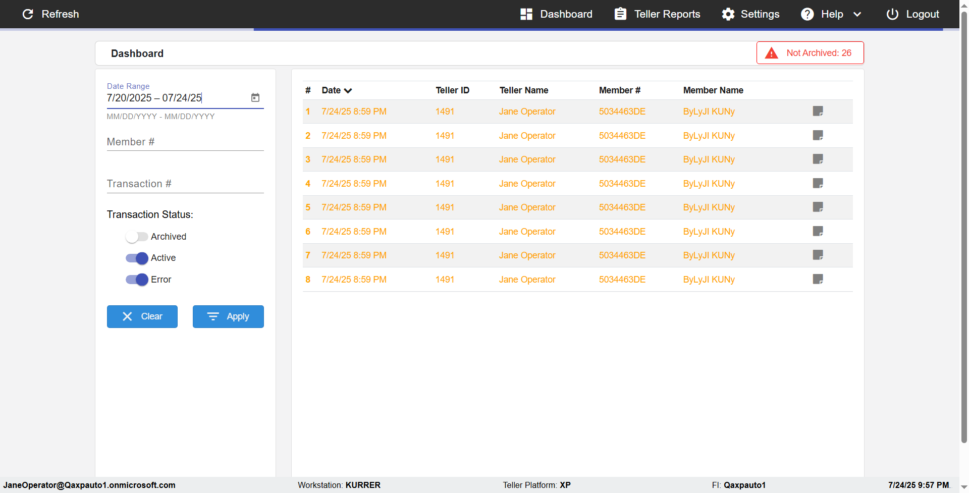969x493 pixels.
Task: Disable the Active status toggle
Action: tap(136, 258)
